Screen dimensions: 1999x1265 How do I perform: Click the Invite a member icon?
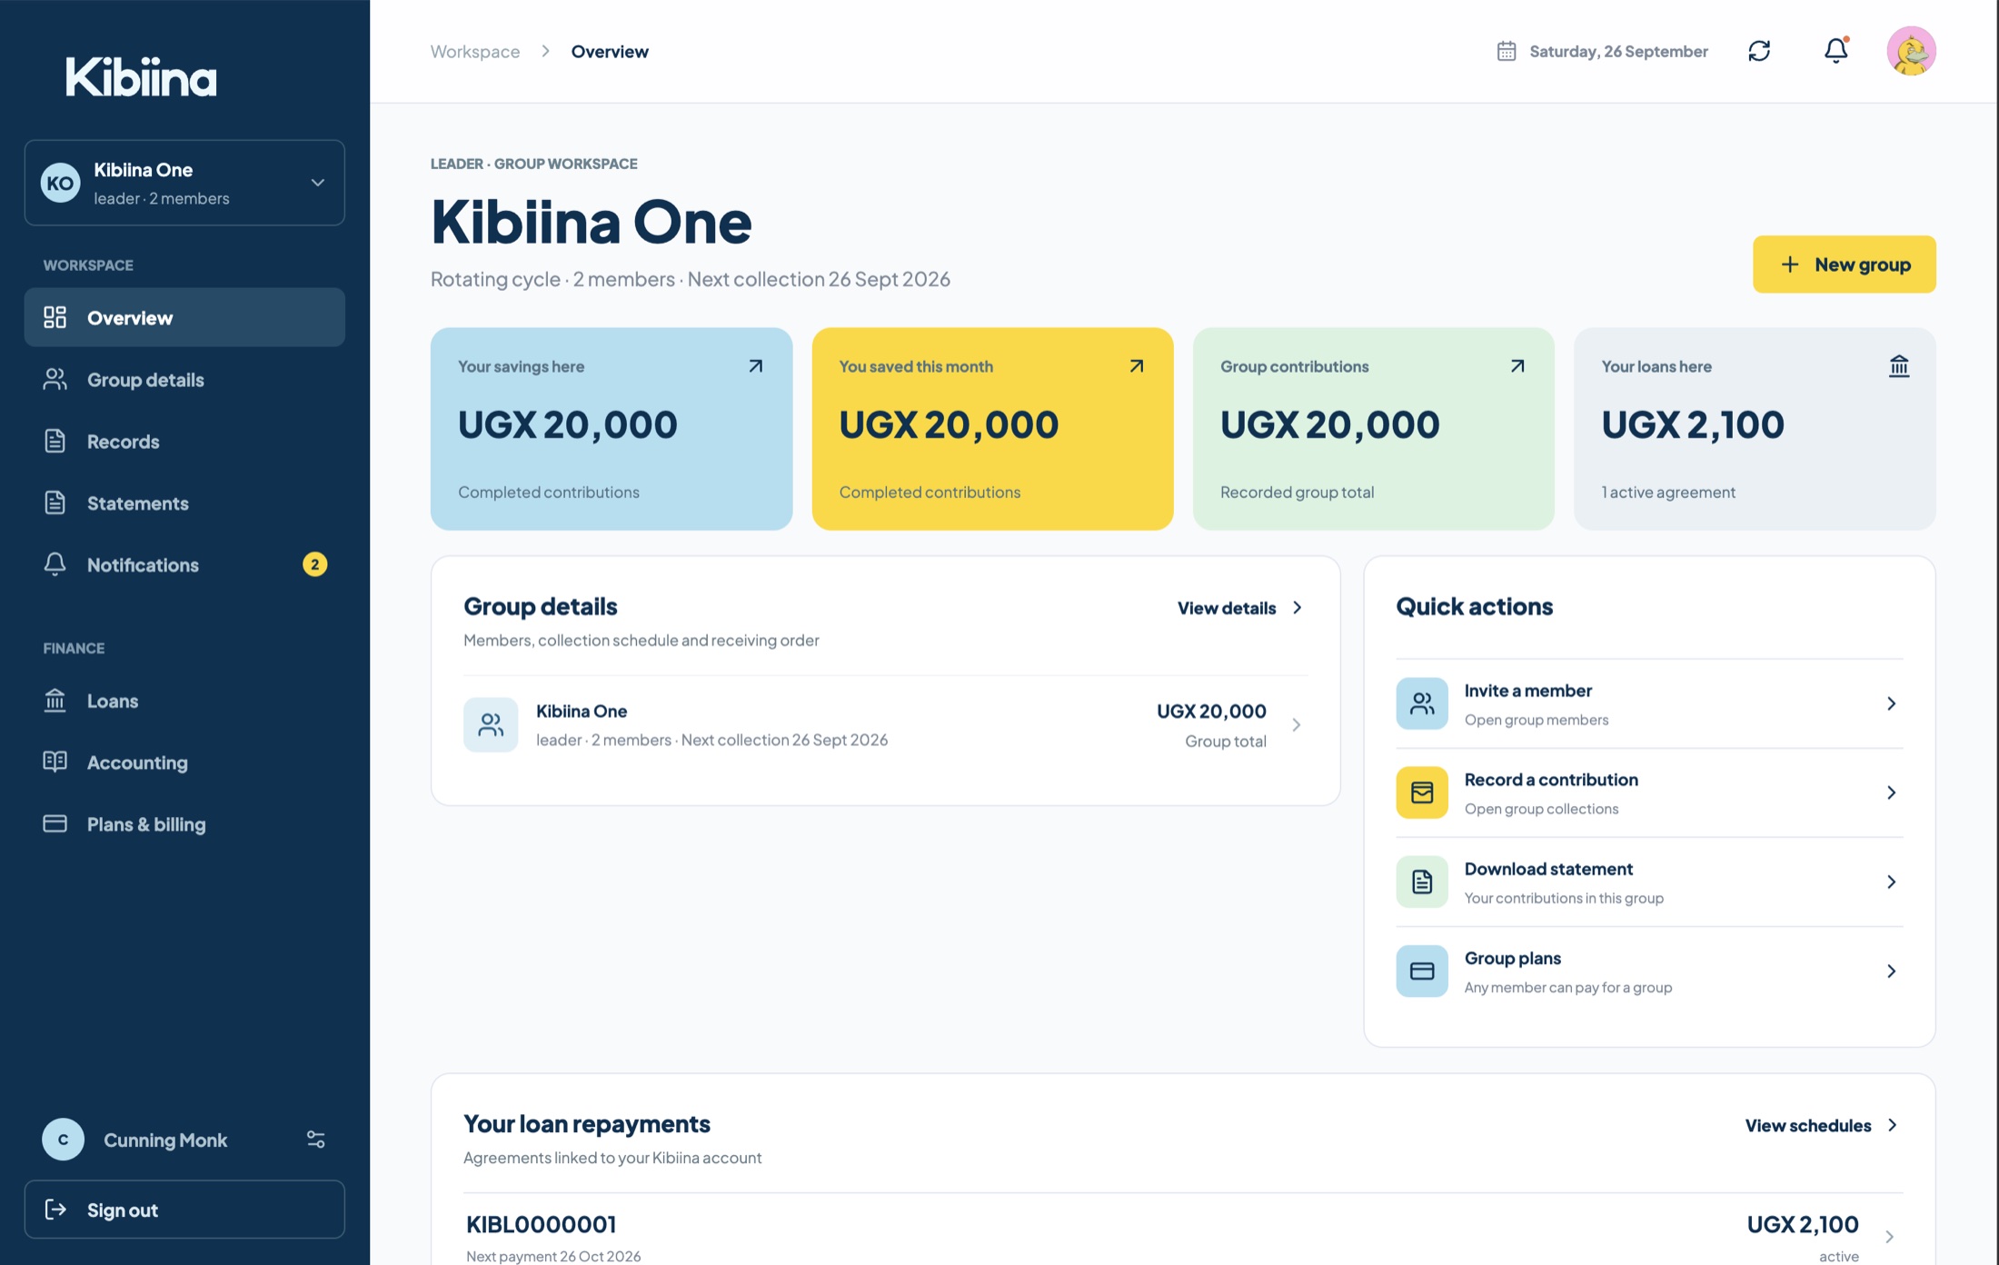(x=1422, y=703)
